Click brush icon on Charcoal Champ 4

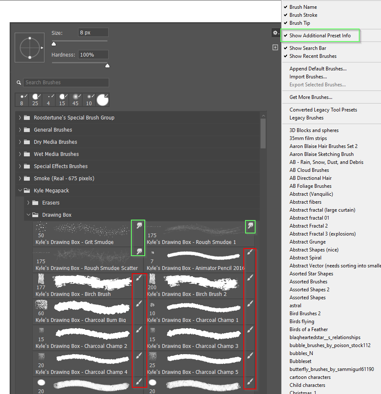[x=139, y=355]
